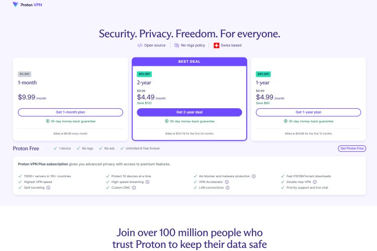
Task: Open info icon for High-speed streaming
Action: (148, 182)
